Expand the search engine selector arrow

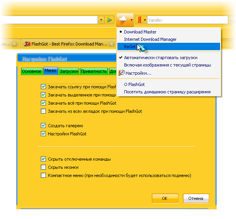coord(145,20)
